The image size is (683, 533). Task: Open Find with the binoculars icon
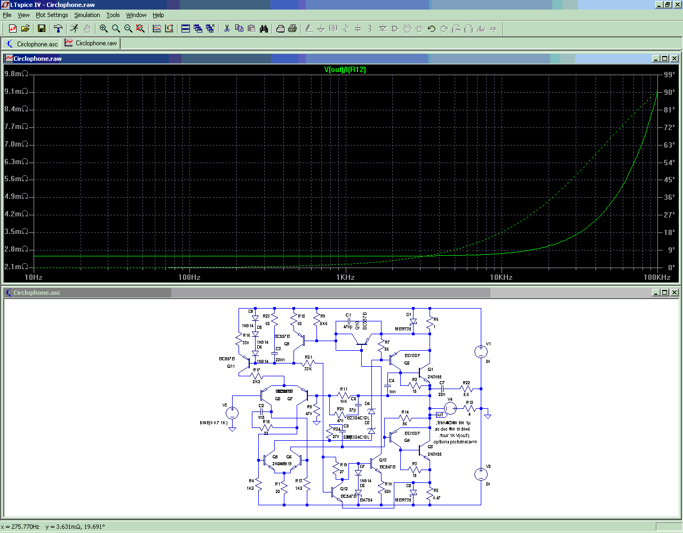coord(264,29)
